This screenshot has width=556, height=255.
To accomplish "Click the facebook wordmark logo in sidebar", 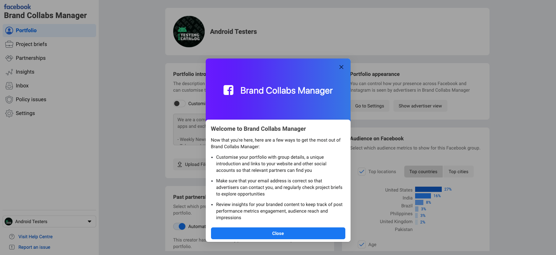I will (x=17, y=7).
